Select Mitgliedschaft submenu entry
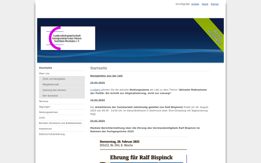The image size is (261, 163). click(x=62, y=84)
